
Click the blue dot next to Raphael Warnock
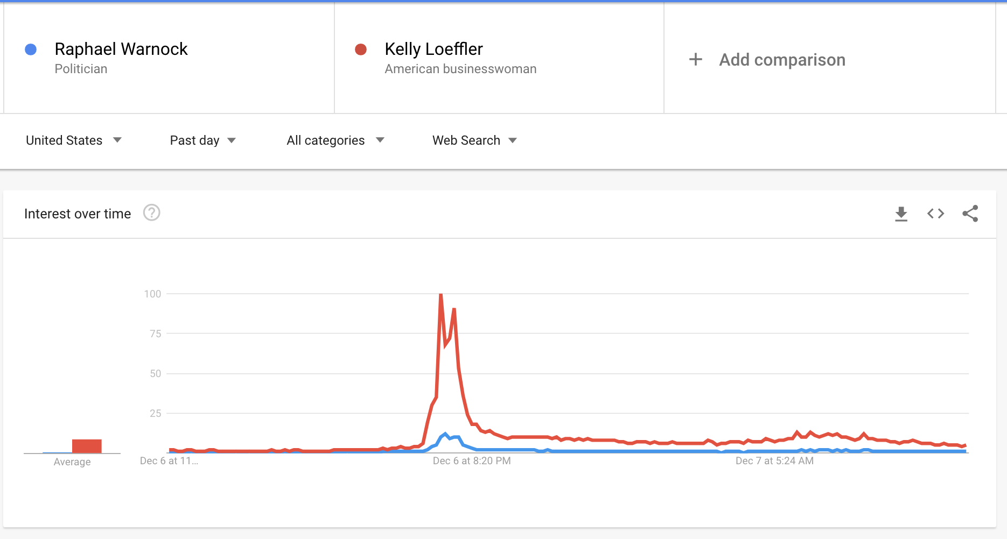pyautogui.click(x=31, y=49)
